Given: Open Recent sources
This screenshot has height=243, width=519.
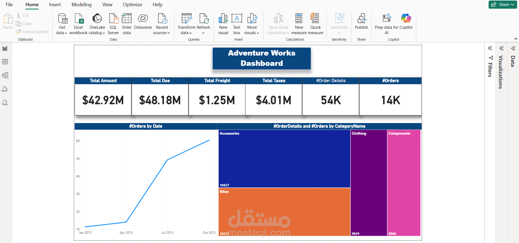Looking at the screenshot, I should pos(162,24).
